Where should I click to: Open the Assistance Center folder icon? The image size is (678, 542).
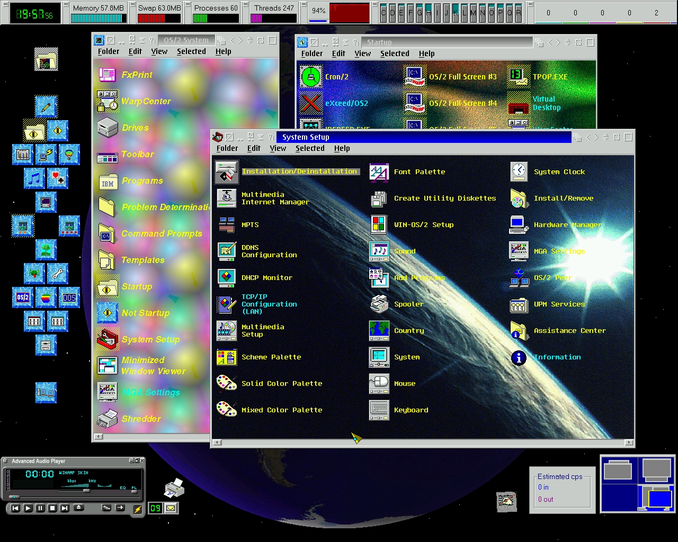519,330
